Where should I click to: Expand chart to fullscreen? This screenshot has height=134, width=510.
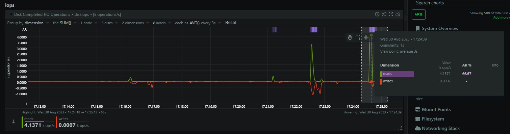coord(391,14)
